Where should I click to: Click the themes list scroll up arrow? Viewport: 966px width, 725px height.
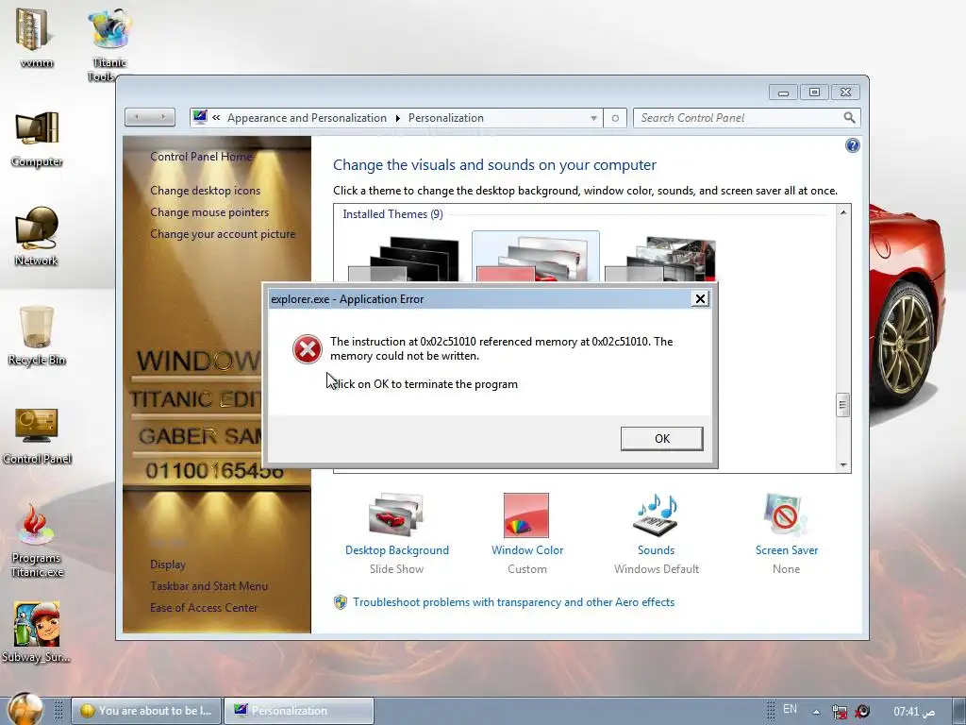[843, 212]
